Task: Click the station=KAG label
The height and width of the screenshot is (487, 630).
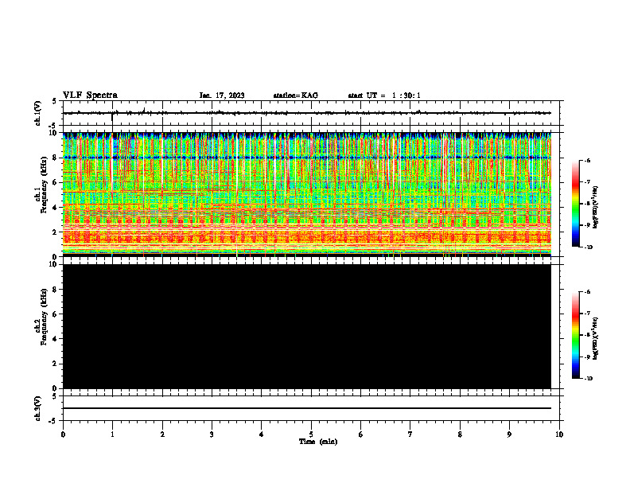Action: point(296,95)
